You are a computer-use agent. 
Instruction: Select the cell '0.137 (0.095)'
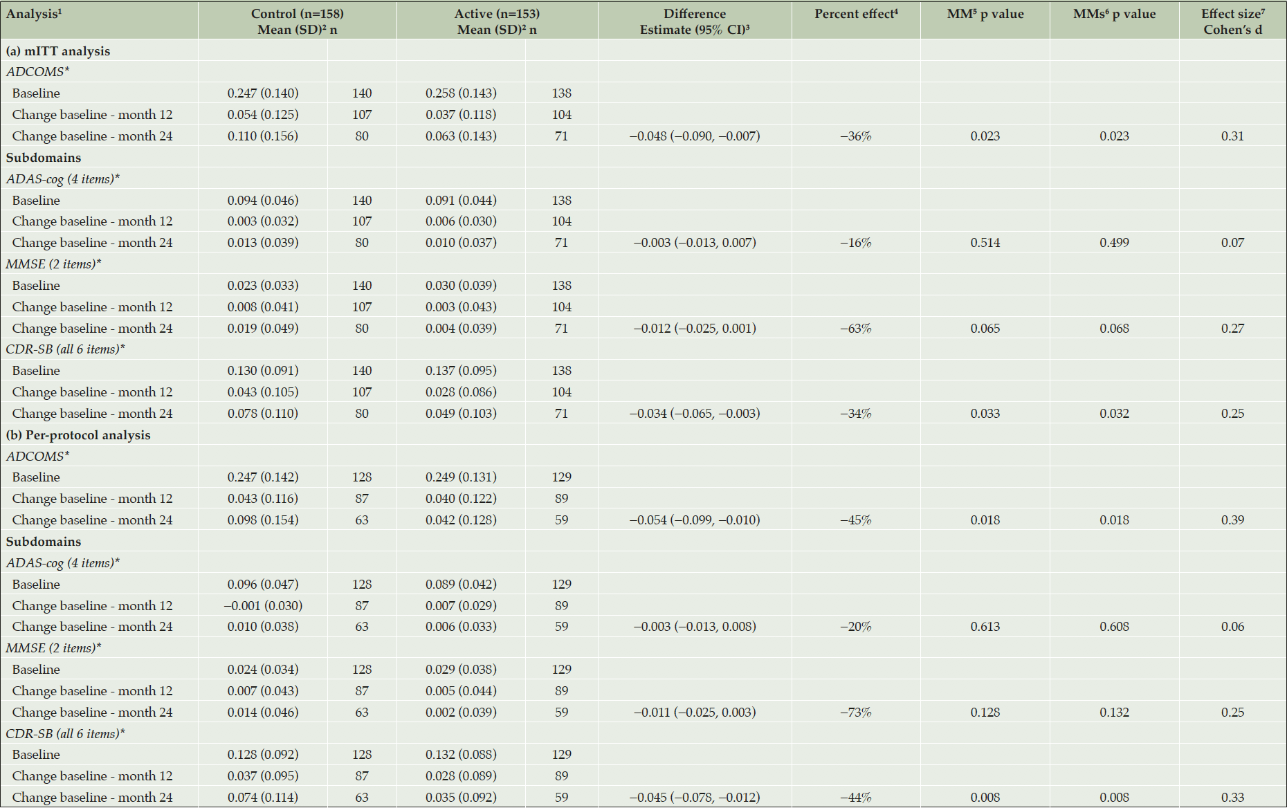click(461, 371)
